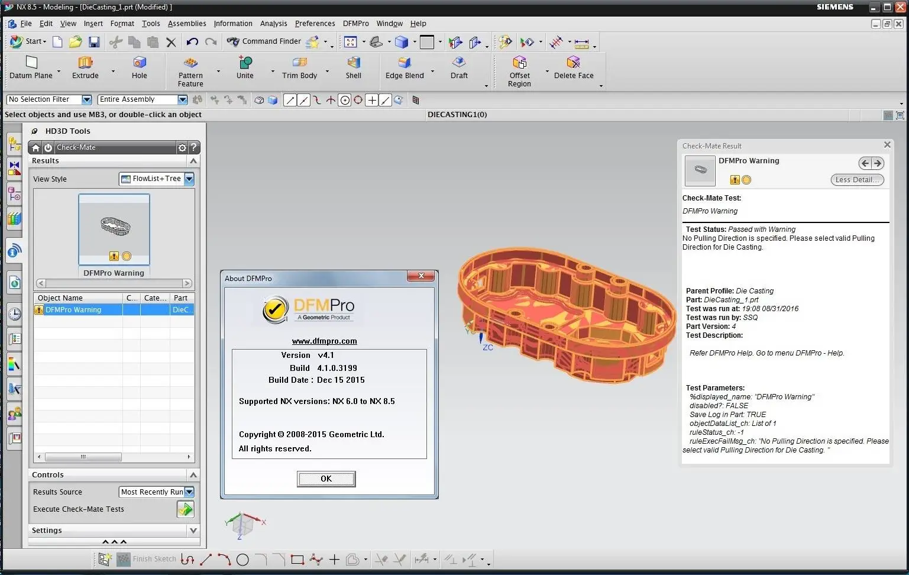
Task: Open the Analysis menu
Action: pos(274,24)
